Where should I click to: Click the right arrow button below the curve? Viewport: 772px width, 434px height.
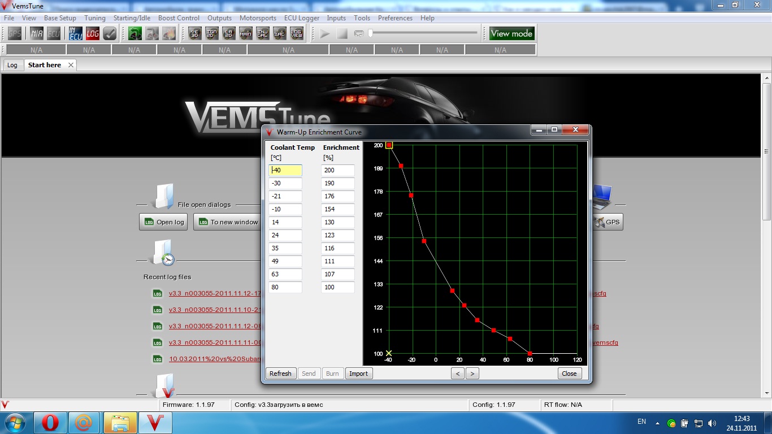tap(472, 374)
